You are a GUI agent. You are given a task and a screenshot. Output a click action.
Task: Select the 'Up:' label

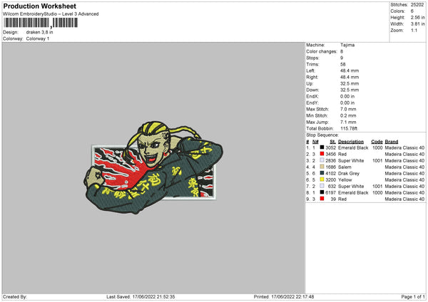tap(310, 83)
